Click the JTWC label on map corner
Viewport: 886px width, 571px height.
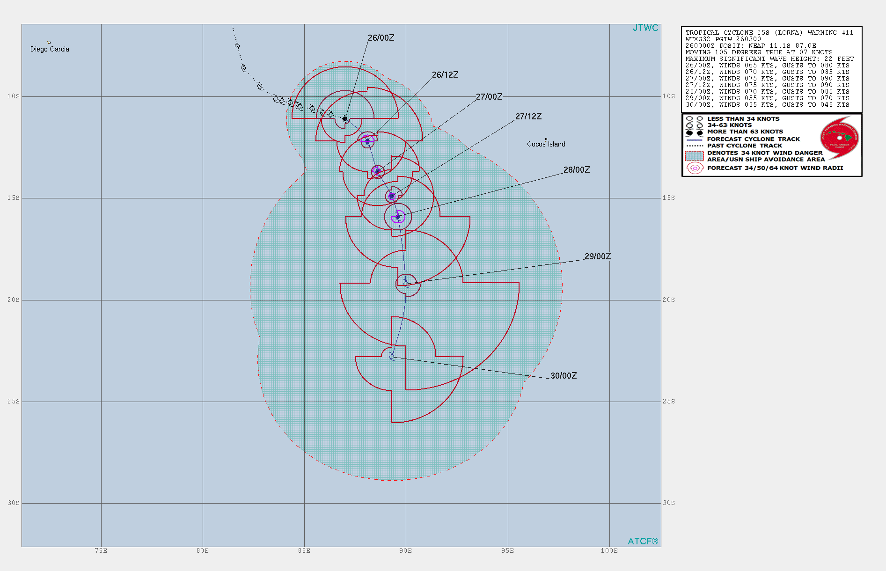[645, 28]
